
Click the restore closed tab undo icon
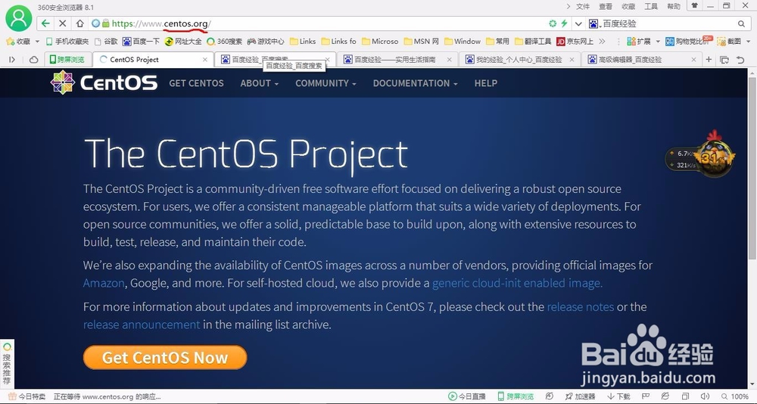[x=740, y=60]
